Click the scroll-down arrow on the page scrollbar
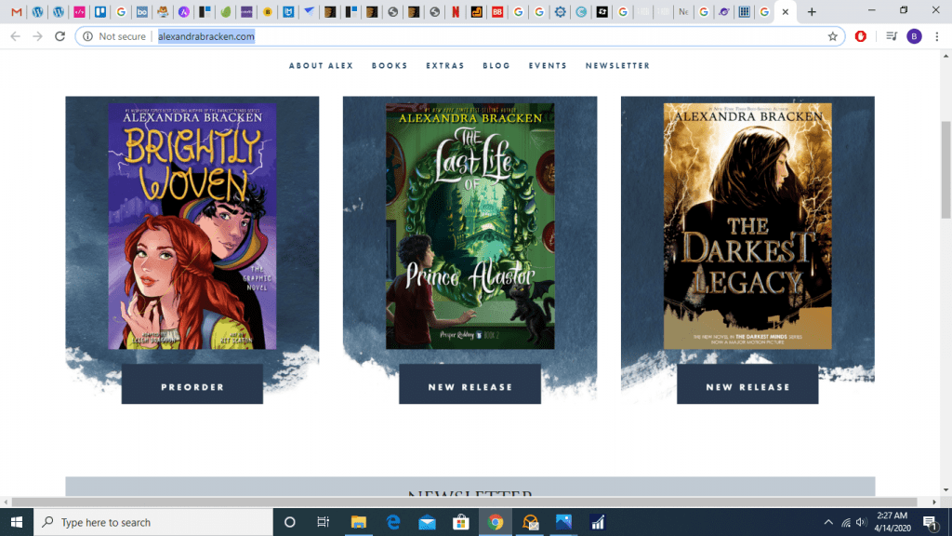The image size is (952, 536). pos(945,489)
